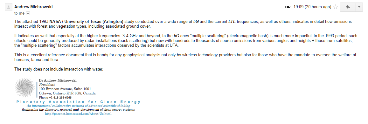The image size is (368, 124).
Task: Click the bold NASA / University of Texas text
Action: click(x=87, y=22)
